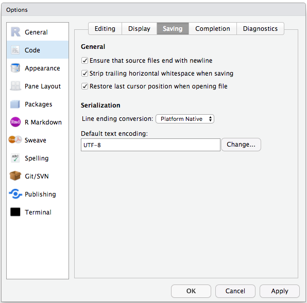Toggle Strip trailing horizontal whitespace when saving
This screenshot has height=303, width=307.
84,74
